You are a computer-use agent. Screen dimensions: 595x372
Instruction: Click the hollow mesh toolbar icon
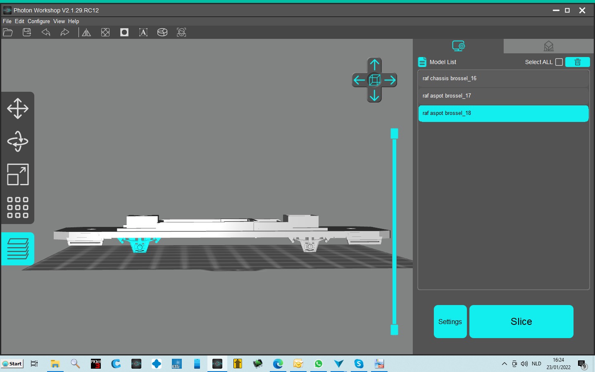(105, 32)
